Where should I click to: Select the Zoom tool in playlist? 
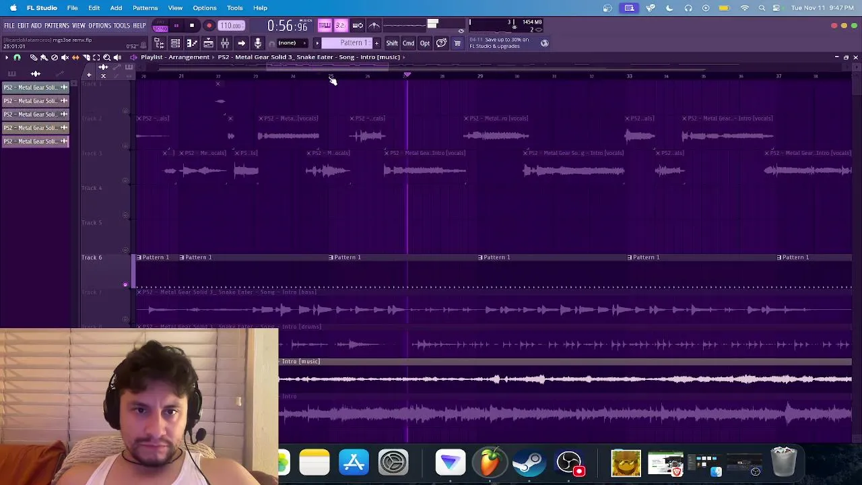pyautogui.click(x=106, y=57)
